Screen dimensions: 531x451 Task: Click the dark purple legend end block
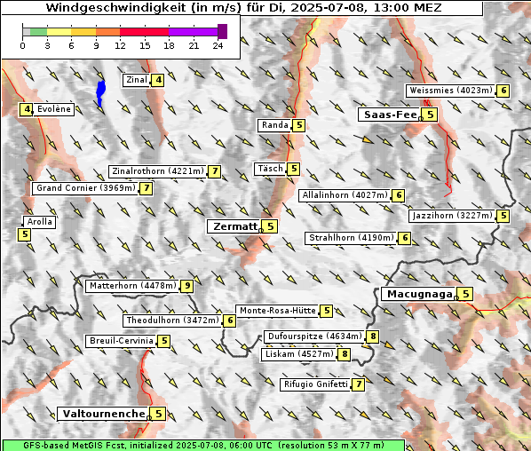(222, 31)
